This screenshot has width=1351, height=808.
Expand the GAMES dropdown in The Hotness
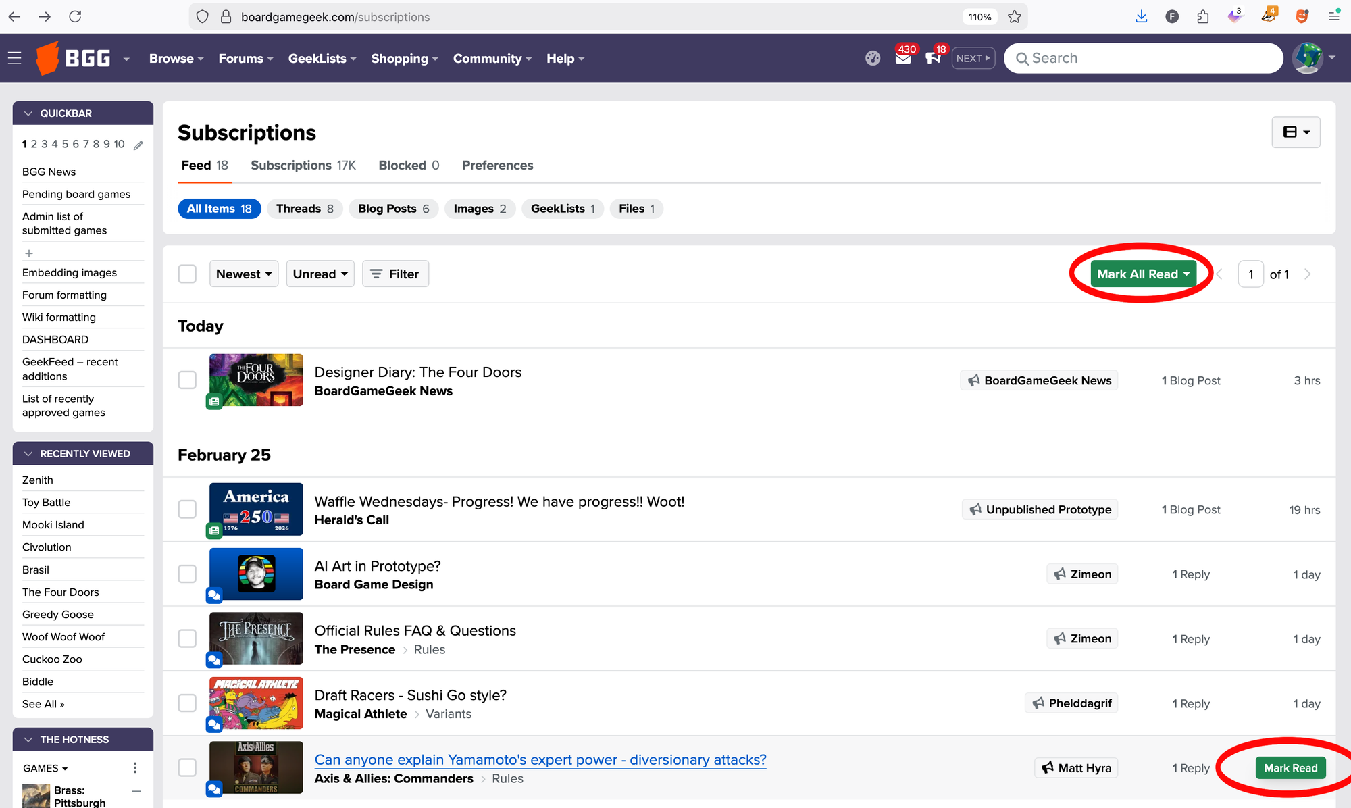point(45,768)
